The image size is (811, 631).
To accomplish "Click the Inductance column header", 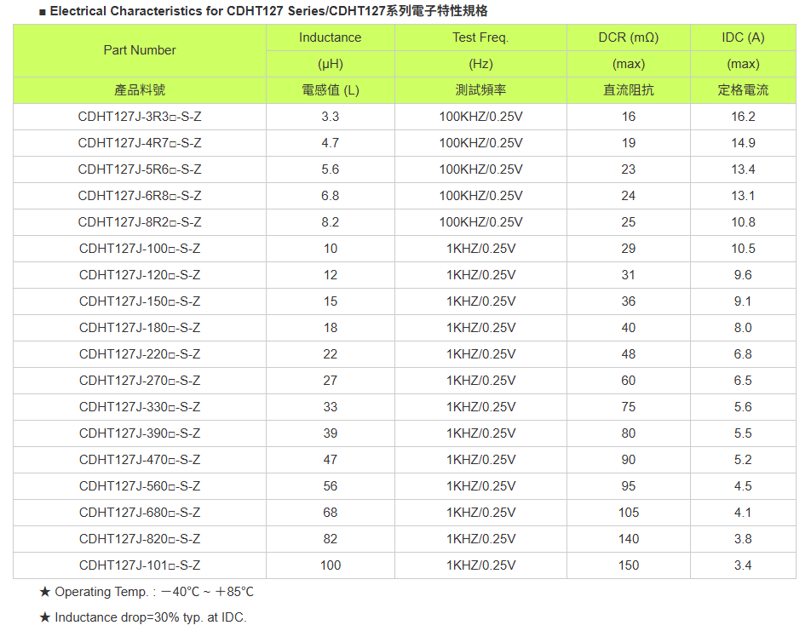I will (330, 37).
